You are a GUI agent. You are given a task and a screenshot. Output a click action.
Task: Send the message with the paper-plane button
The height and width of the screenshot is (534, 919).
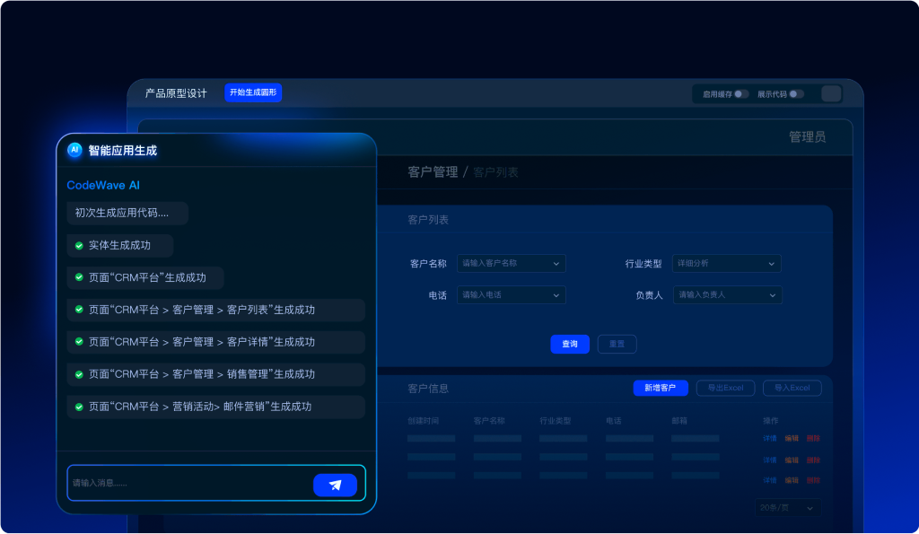click(336, 485)
